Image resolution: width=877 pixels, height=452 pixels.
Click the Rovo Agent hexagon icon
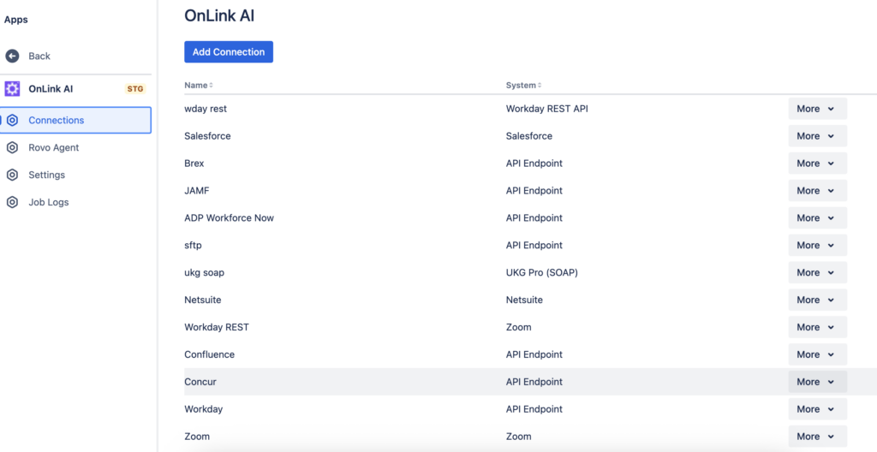[12, 148]
